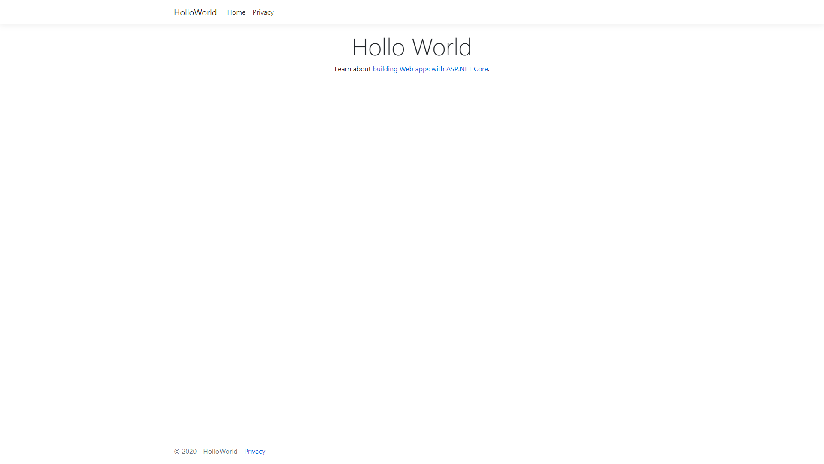Click the word with in link
The image size is (824, 464).
click(438, 69)
